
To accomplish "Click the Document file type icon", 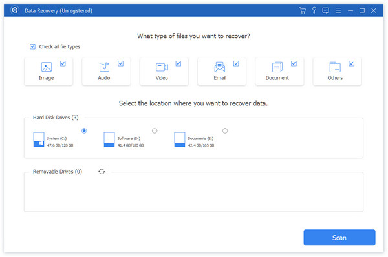I will tap(277, 67).
